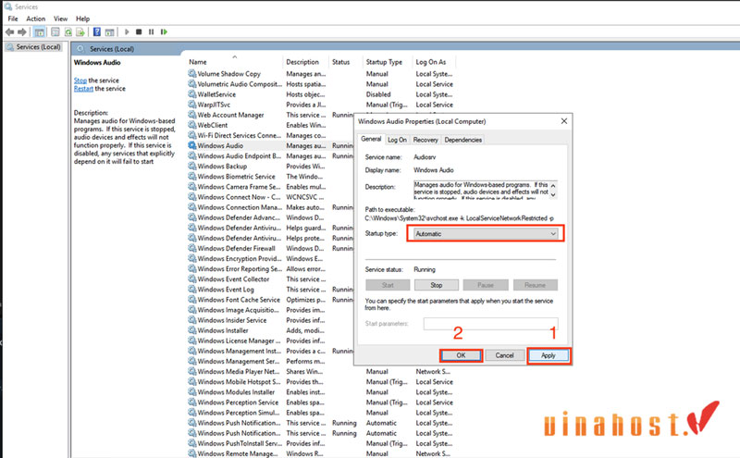
Task: Click the gear icon beside Windows Remote Management
Action: (x=192, y=453)
